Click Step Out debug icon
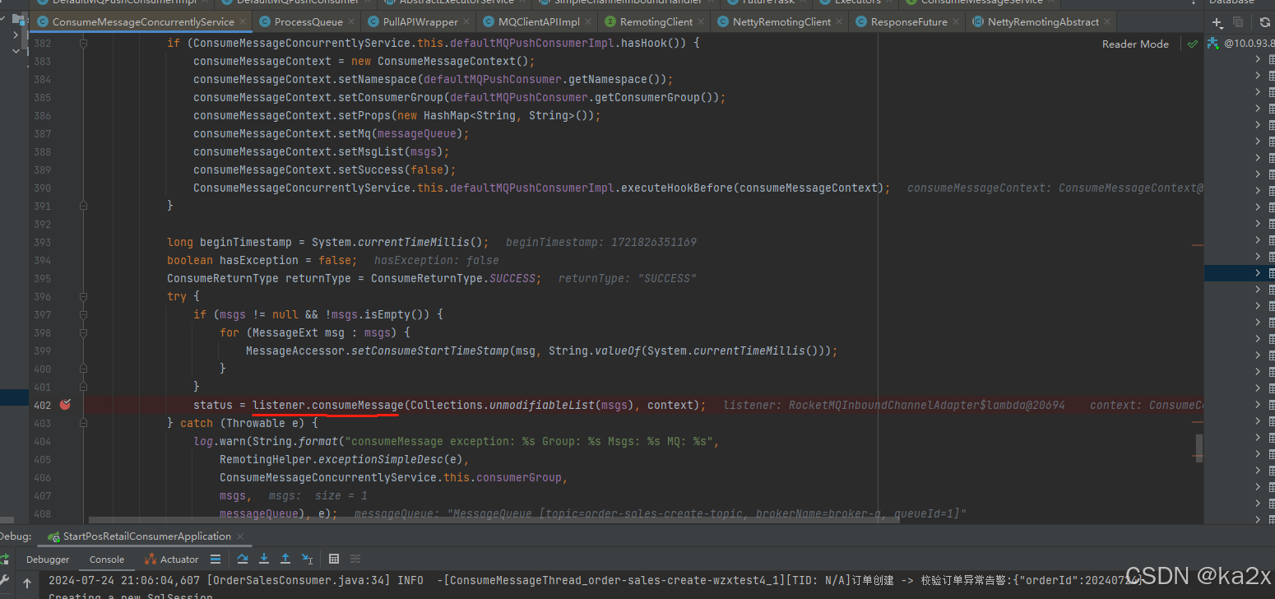Image resolution: width=1275 pixels, height=599 pixels. pyautogui.click(x=285, y=559)
